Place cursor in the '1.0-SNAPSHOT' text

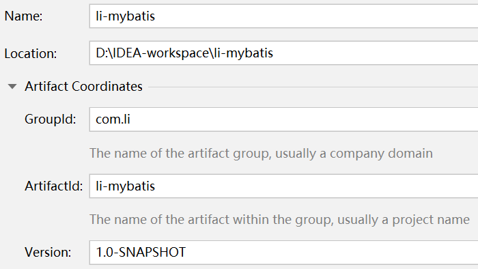[141, 253]
